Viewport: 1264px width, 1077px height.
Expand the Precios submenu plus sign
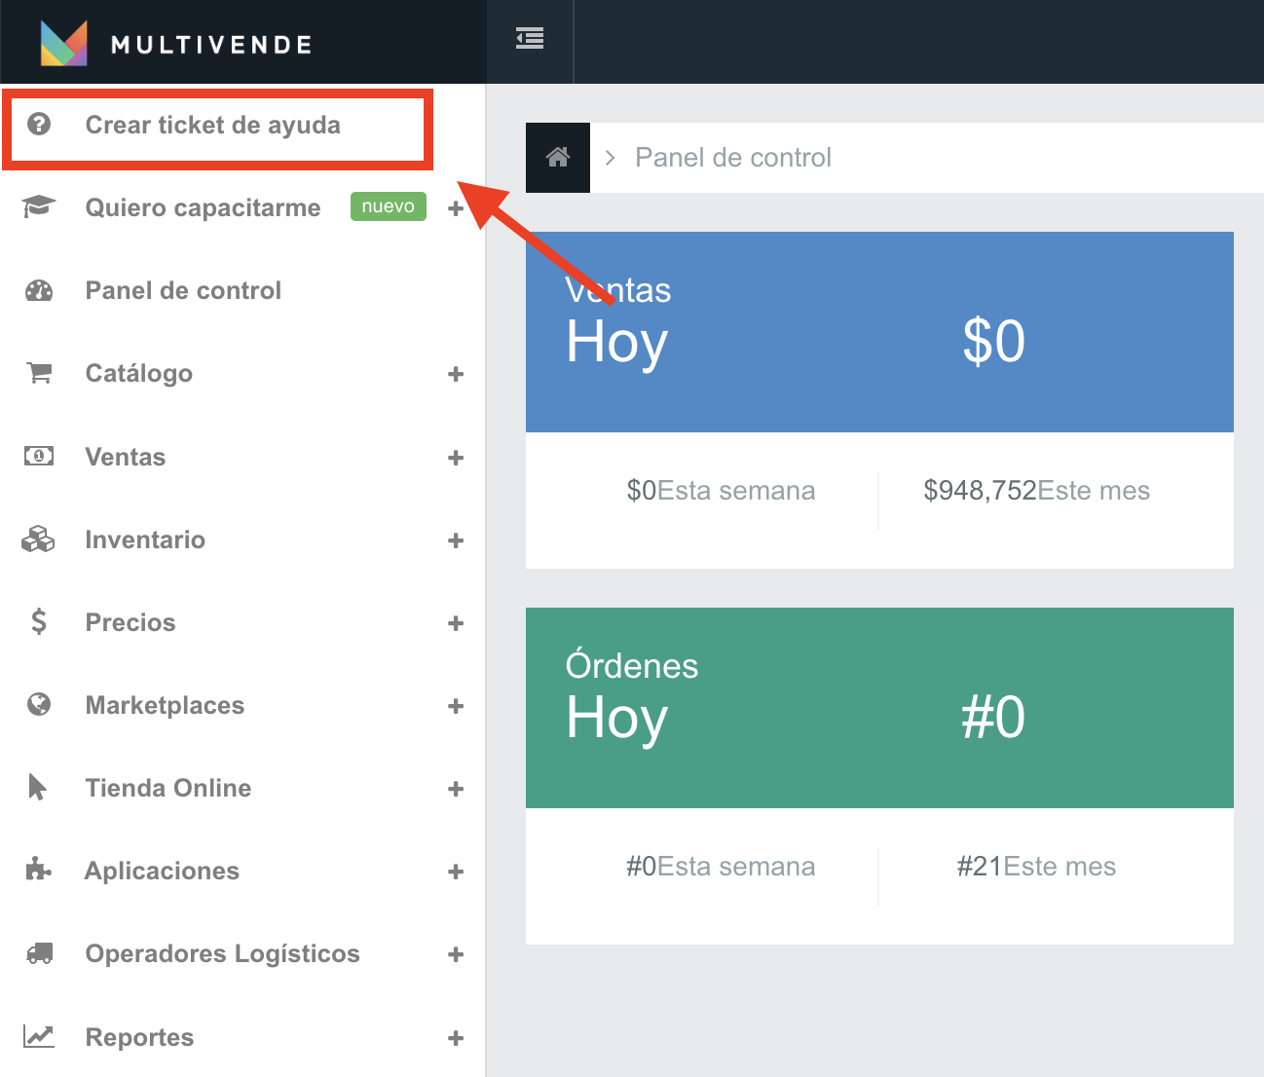click(456, 623)
